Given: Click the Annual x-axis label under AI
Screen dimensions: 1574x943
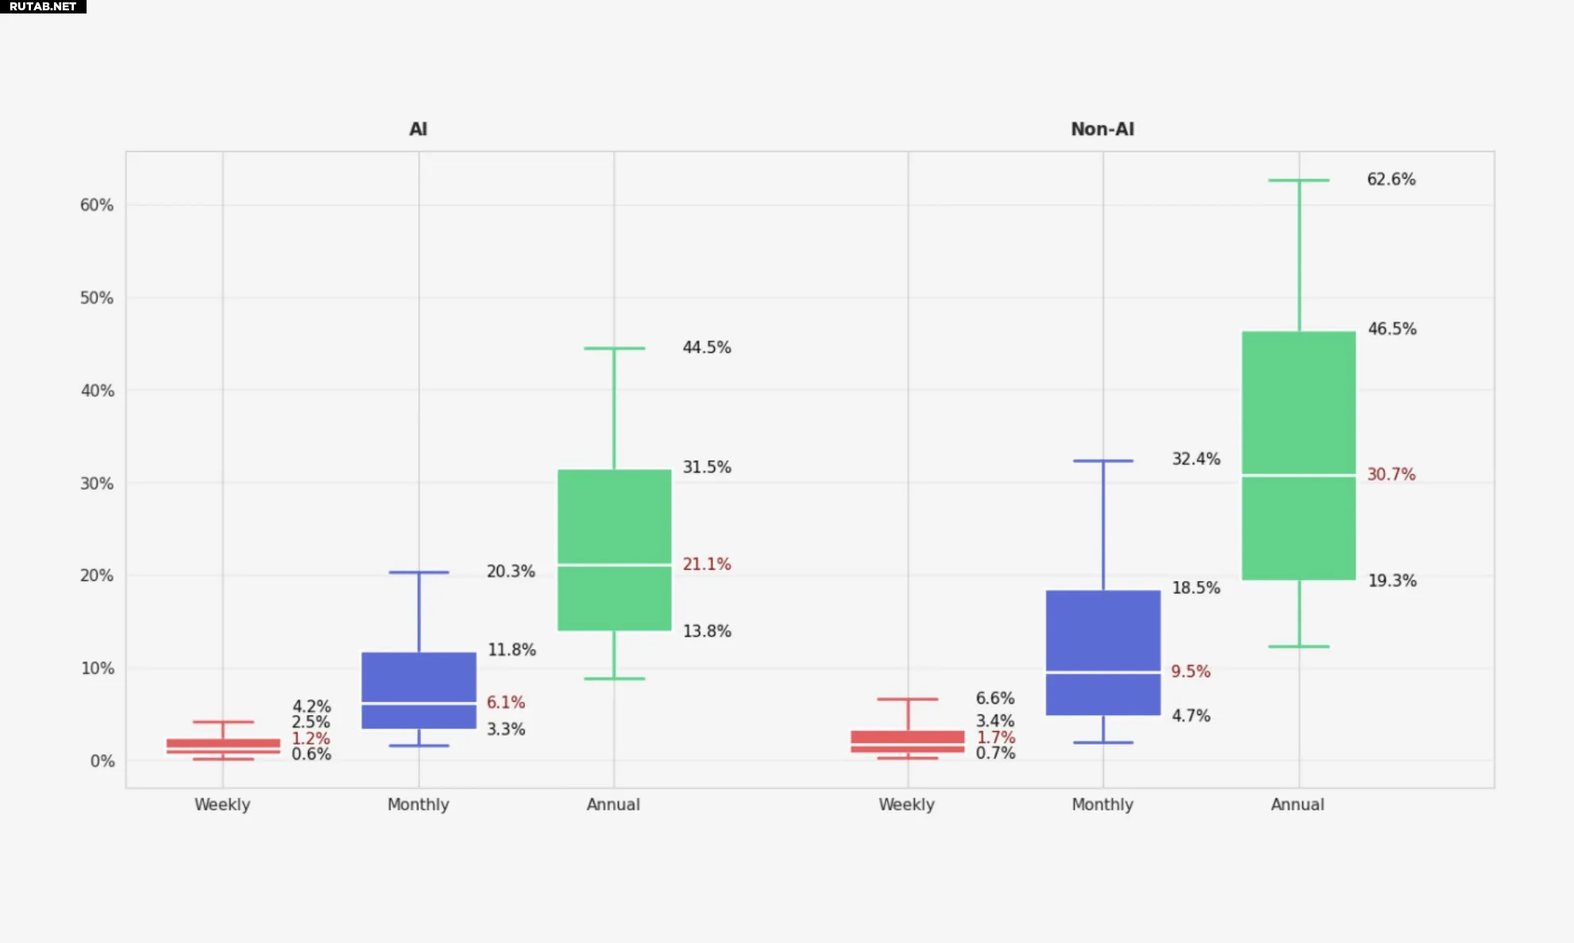Looking at the screenshot, I should click(613, 805).
